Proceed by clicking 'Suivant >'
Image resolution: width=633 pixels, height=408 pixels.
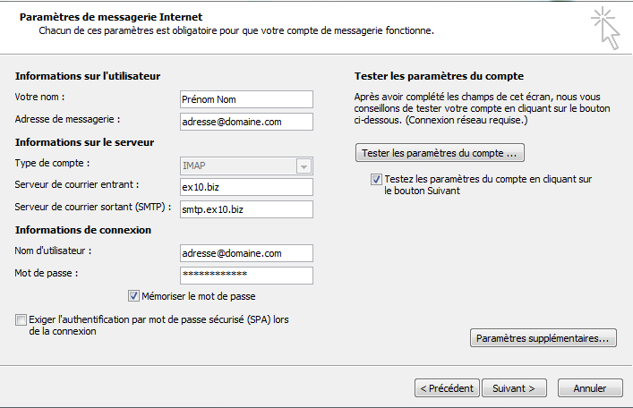[x=514, y=388]
